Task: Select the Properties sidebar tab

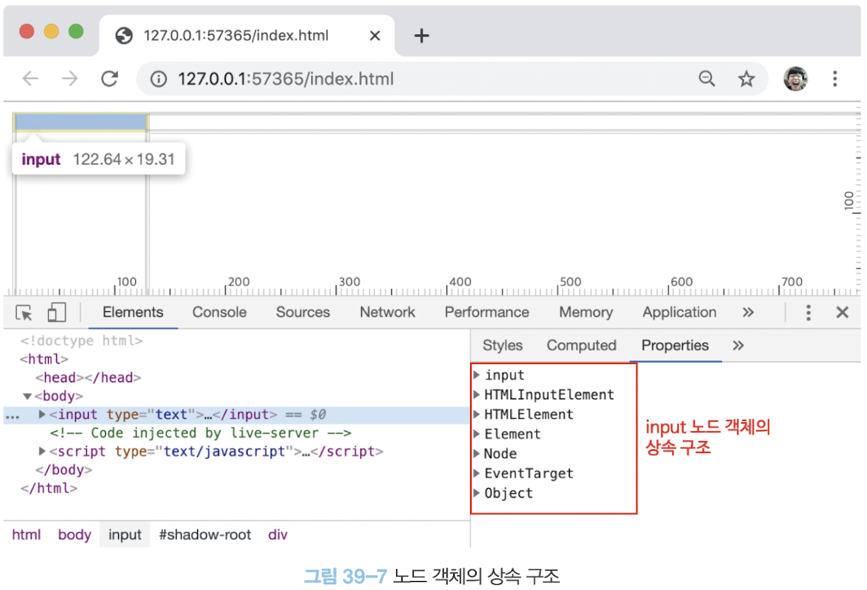Action: click(x=676, y=346)
